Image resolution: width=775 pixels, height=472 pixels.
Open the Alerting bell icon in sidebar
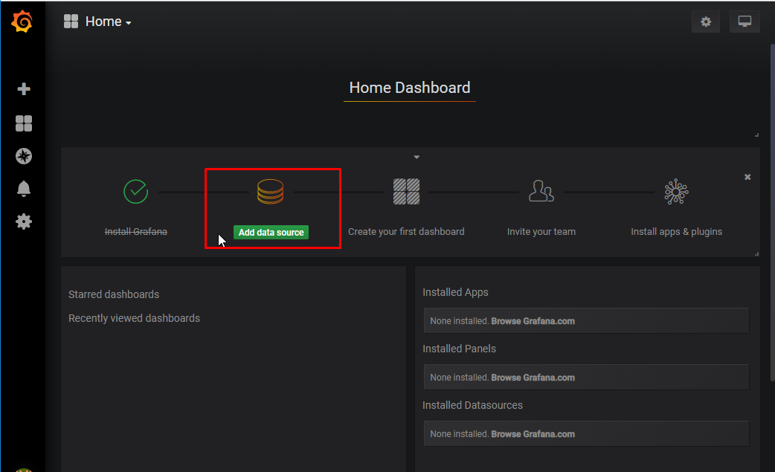coord(23,189)
